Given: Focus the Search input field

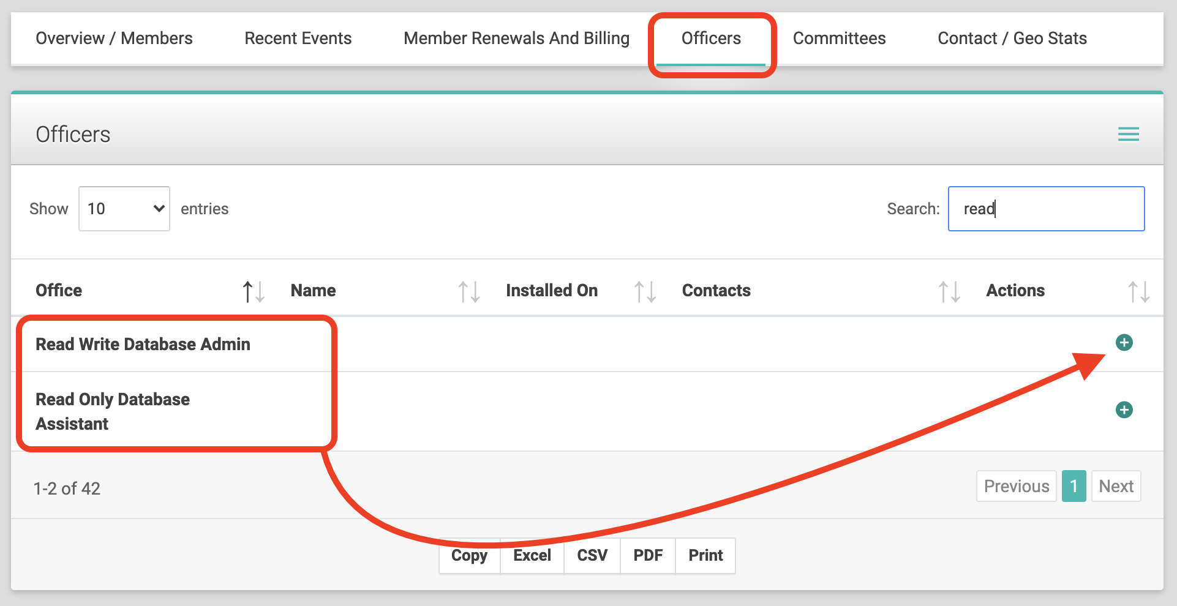Looking at the screenshot, I should click(x=1046, y=209).
